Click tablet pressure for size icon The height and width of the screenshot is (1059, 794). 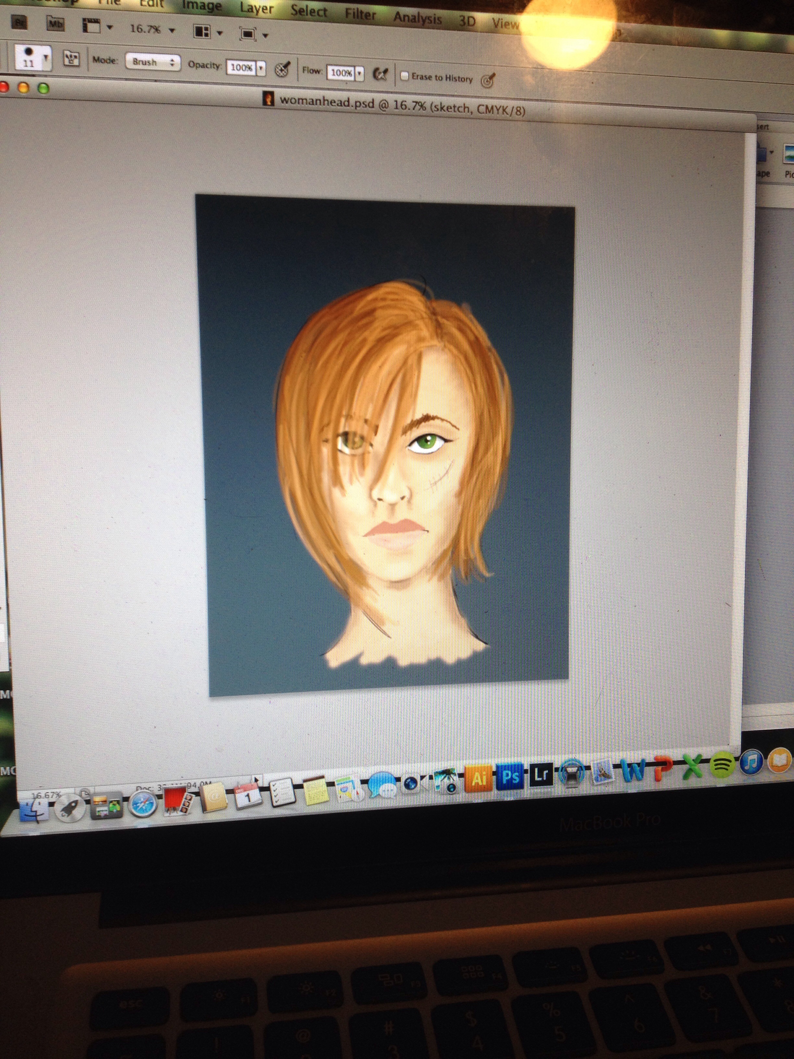point(488,80)
